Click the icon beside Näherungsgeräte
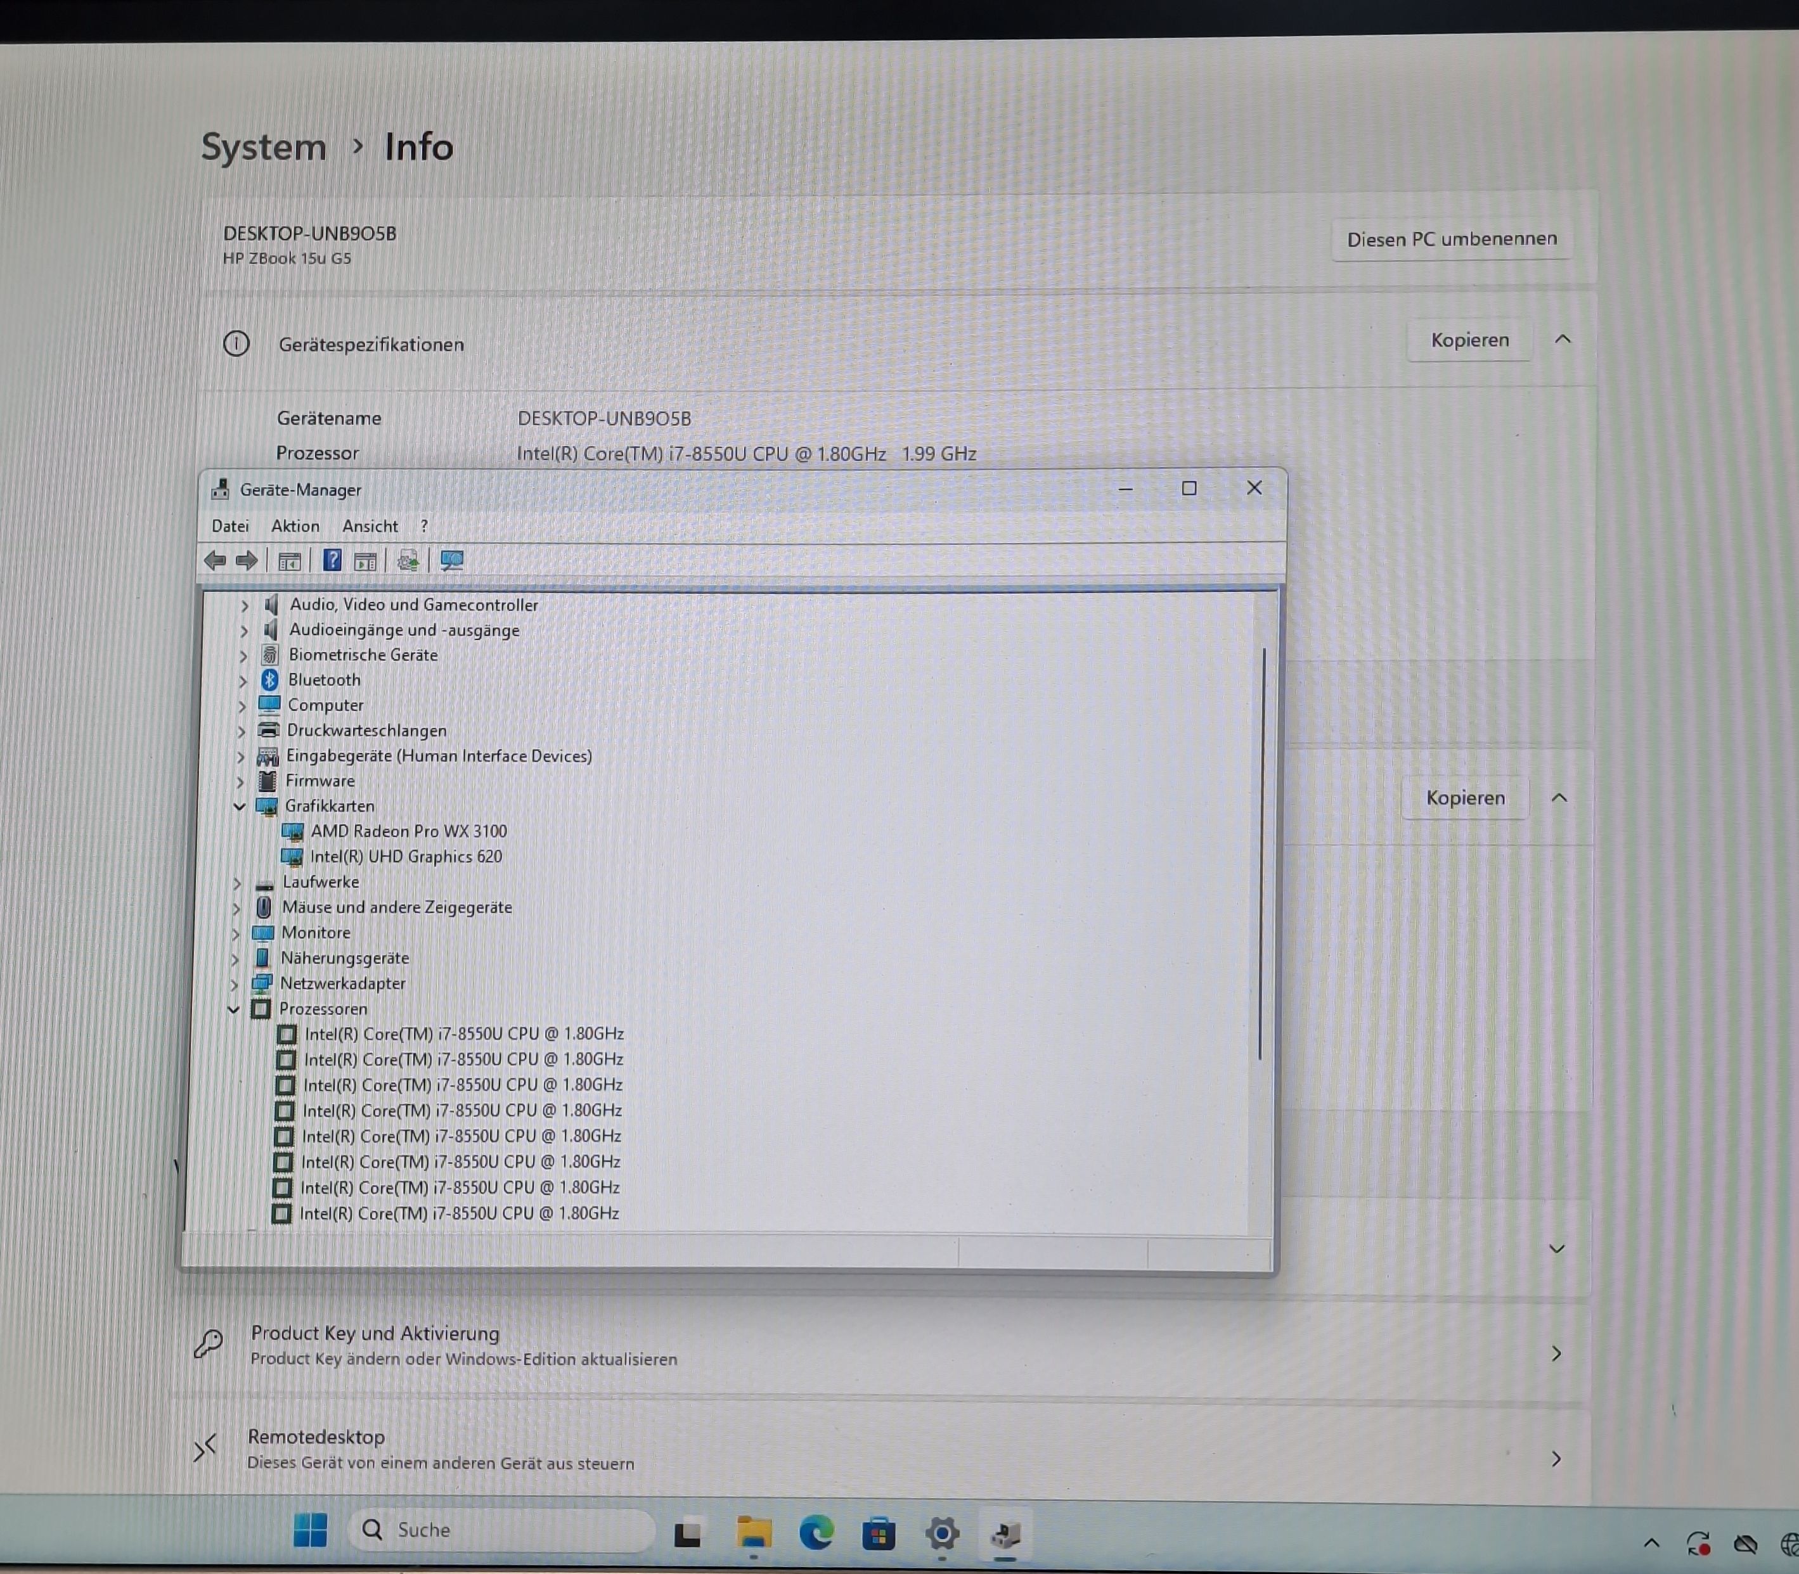The width and height of the screenshot is (1799, 1574). pyautogui.click(x=262, y=957)
